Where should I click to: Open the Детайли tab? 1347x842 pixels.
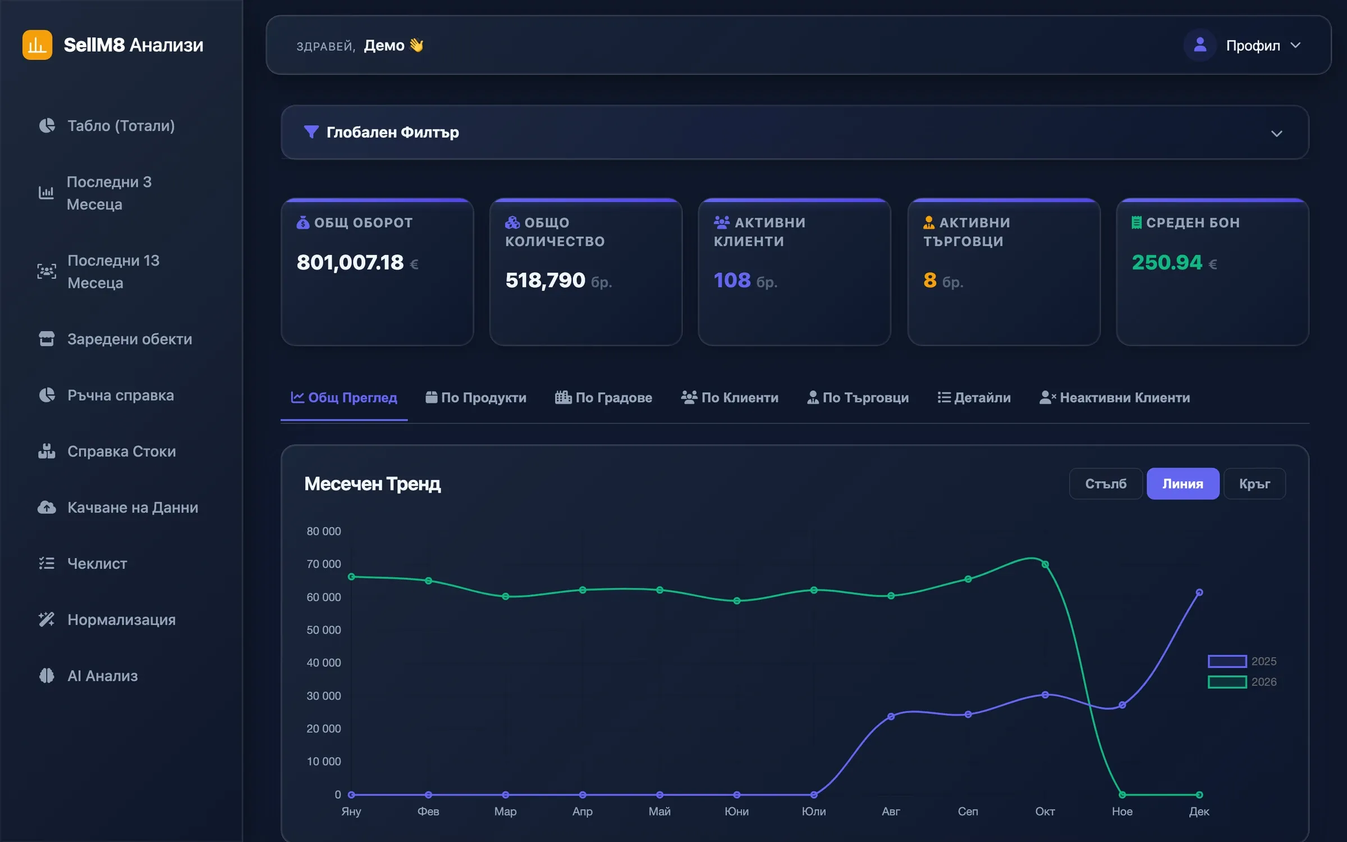974,397
